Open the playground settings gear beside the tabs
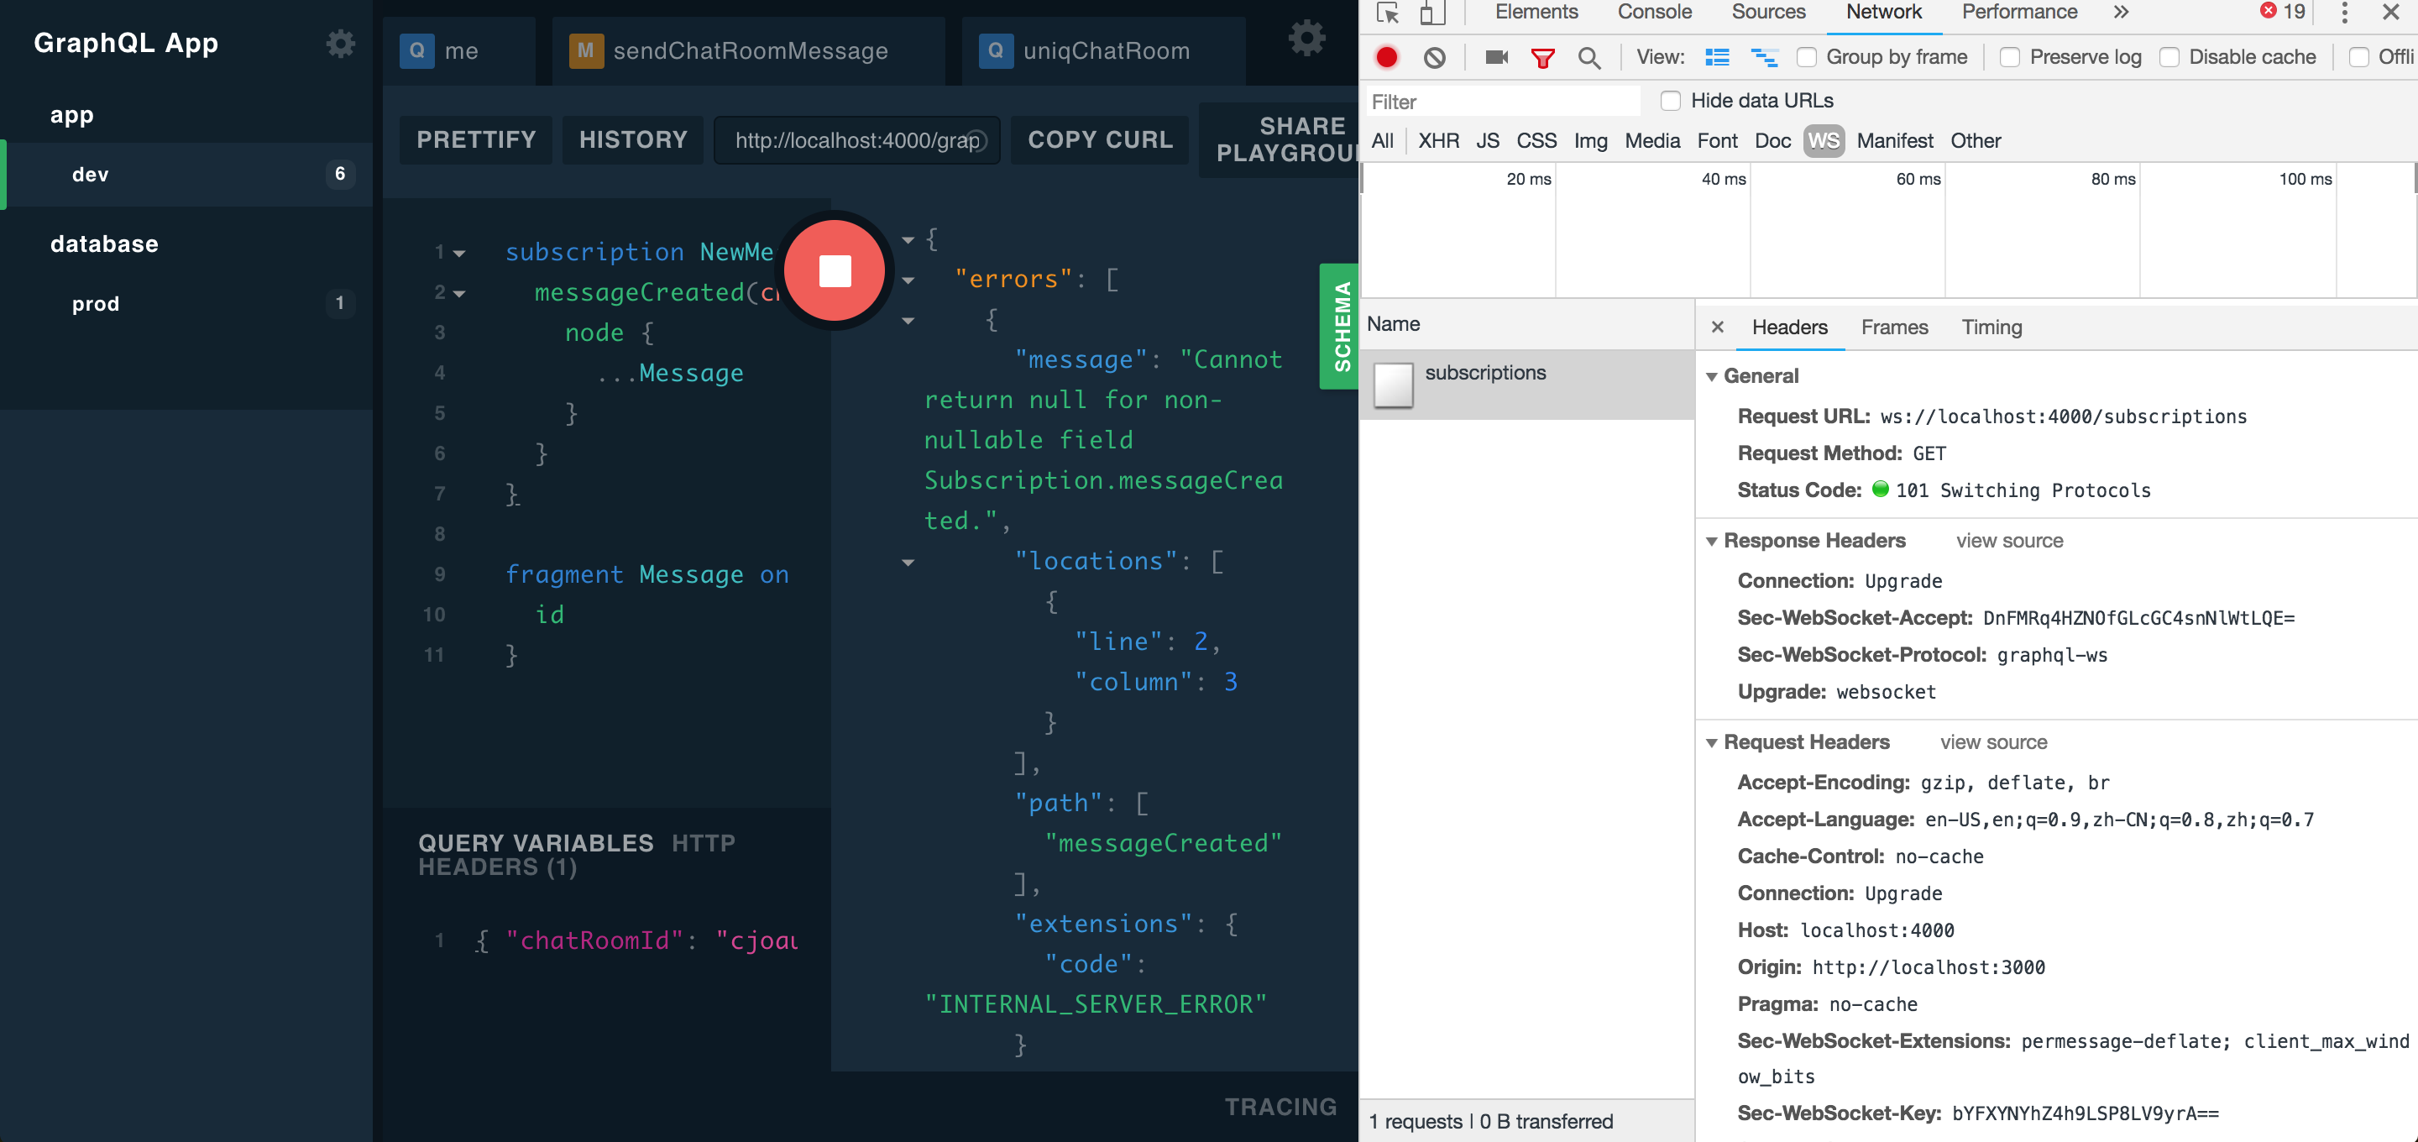 click(x=1306, y=39)
